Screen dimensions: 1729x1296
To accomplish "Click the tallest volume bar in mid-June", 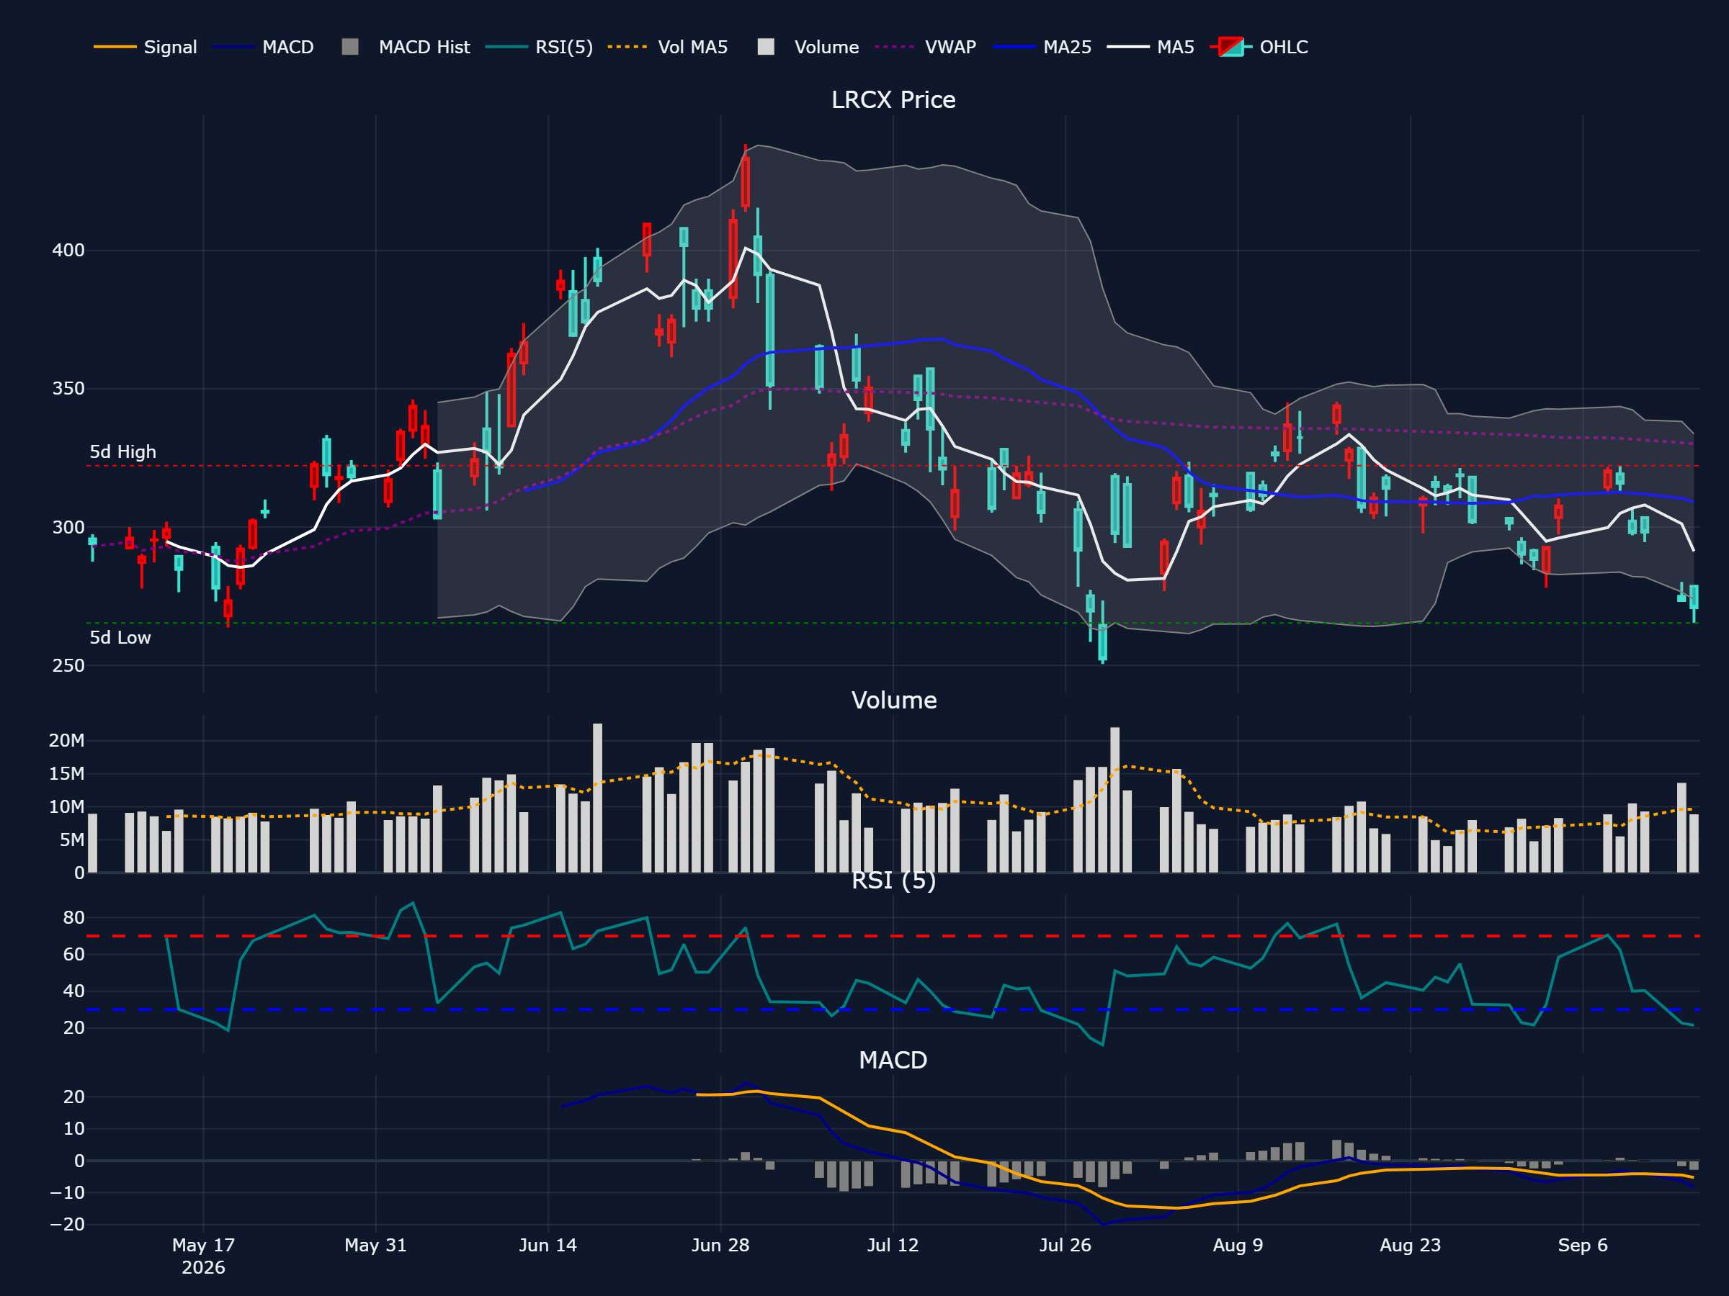I will point(597,798).
